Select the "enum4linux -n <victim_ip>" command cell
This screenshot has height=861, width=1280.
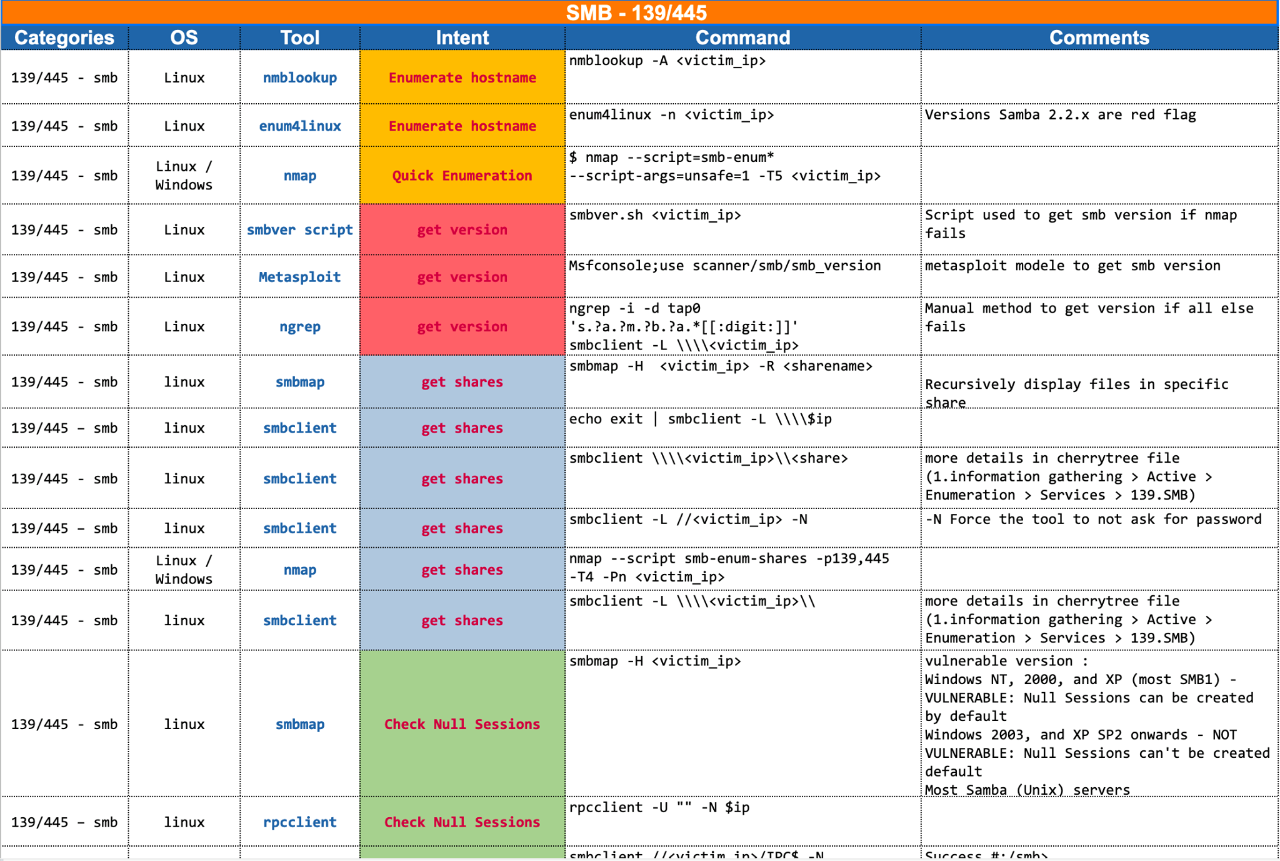click(x=743, y=126)
